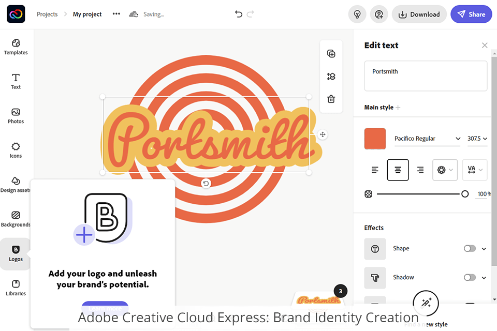Expand the Shadow effect options

point(484,278)
